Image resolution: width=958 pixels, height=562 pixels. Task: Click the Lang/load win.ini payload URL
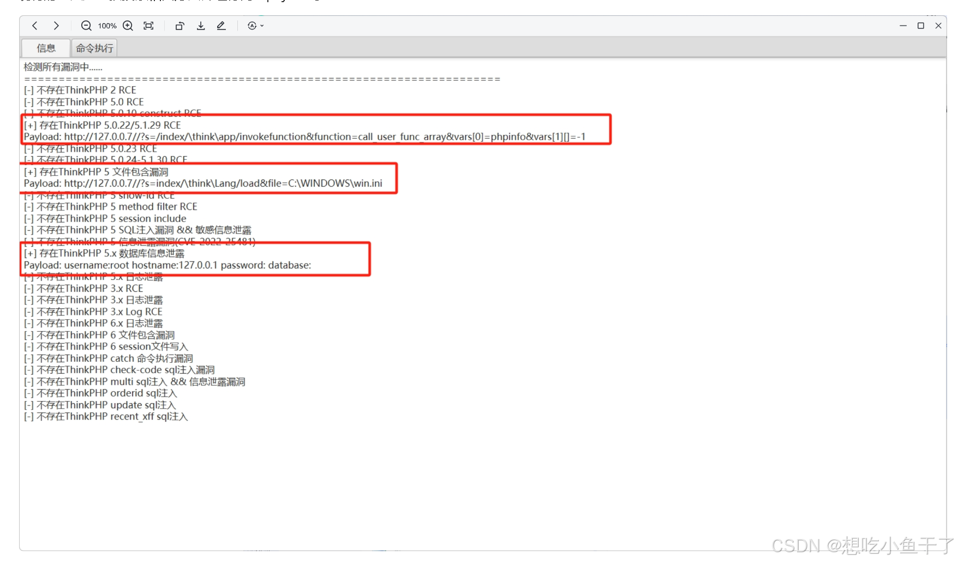[x=203, y=183]
